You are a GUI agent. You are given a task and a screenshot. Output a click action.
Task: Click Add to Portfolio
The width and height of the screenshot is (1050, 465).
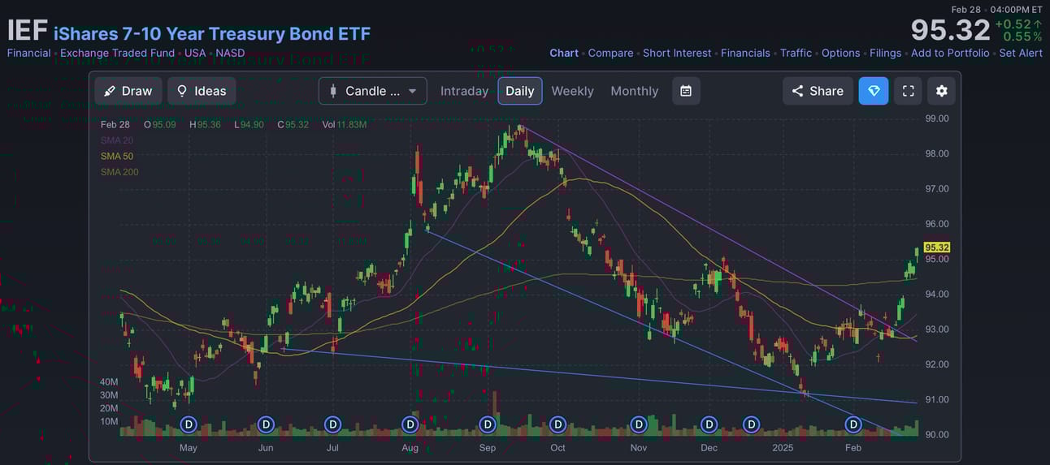950,53
